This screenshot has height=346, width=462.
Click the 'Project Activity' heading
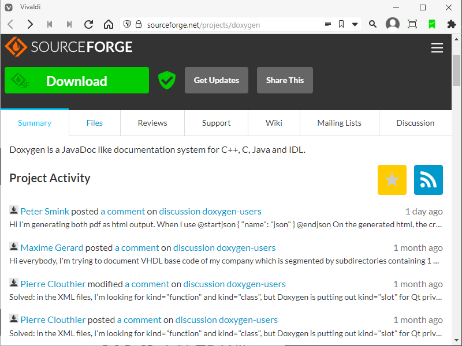50,178
